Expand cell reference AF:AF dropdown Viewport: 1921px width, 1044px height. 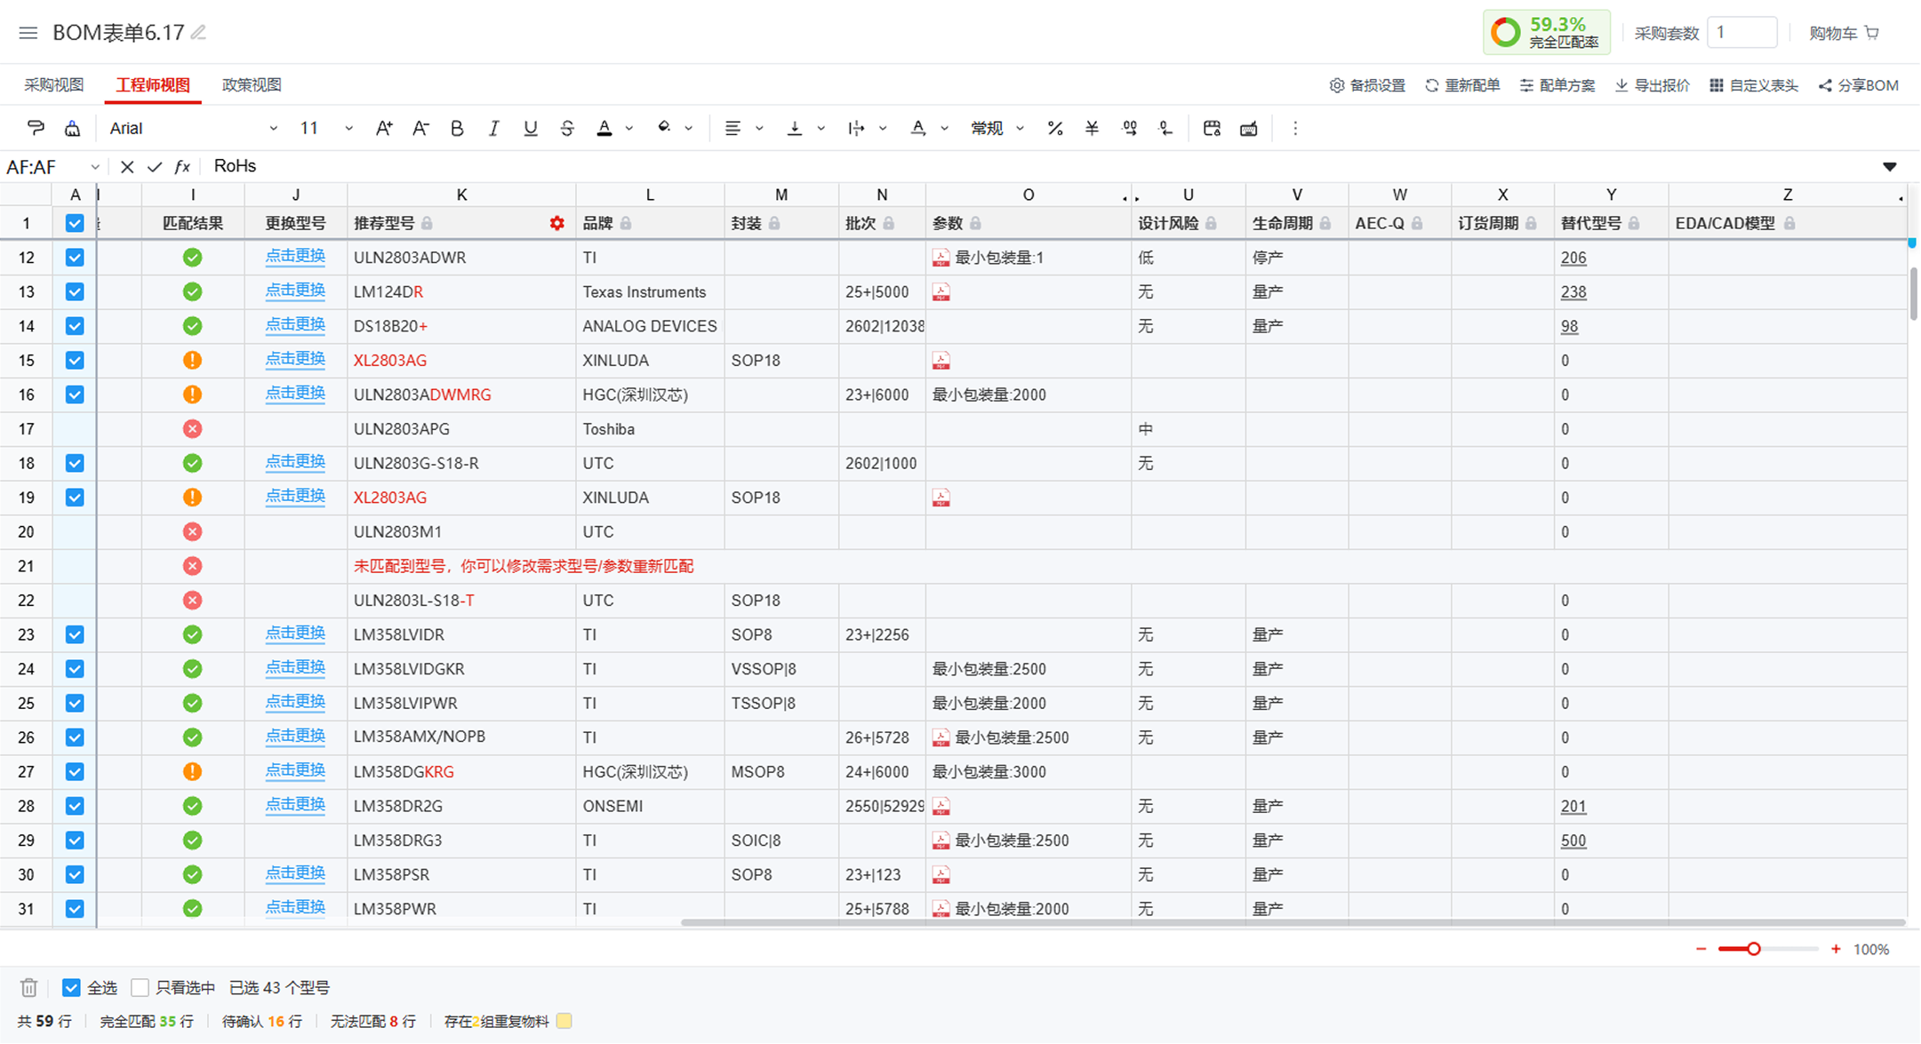click(95, 166)
